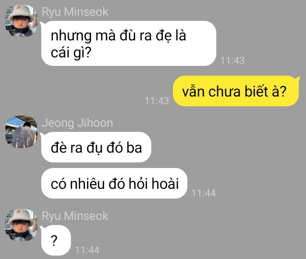Open Jeong Jihoon's profile picture
The height and width of the screenshot is (259, 306).
(x=21, y=132)
